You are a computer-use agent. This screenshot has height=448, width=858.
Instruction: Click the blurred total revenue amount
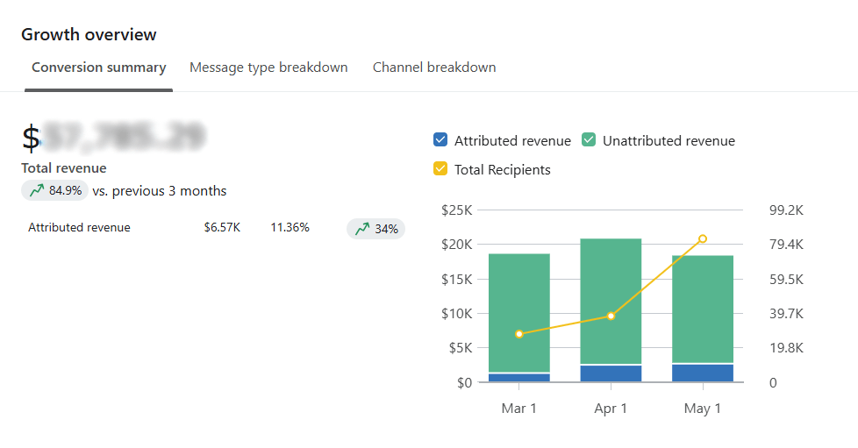123,136
